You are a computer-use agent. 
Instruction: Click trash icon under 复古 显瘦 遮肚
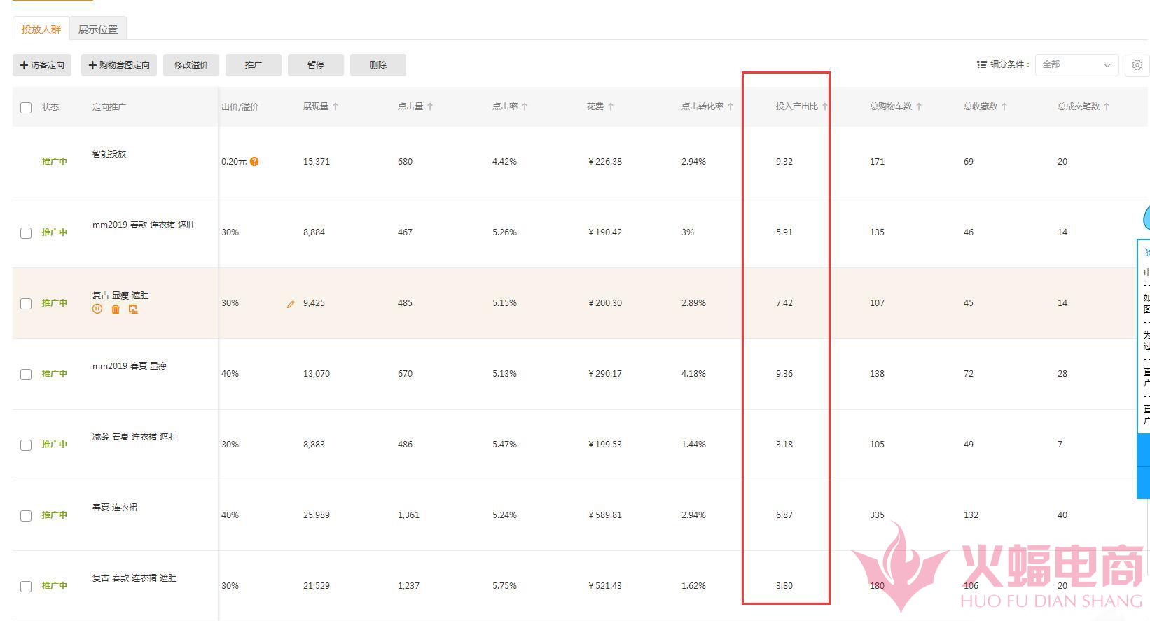[116, 309]
